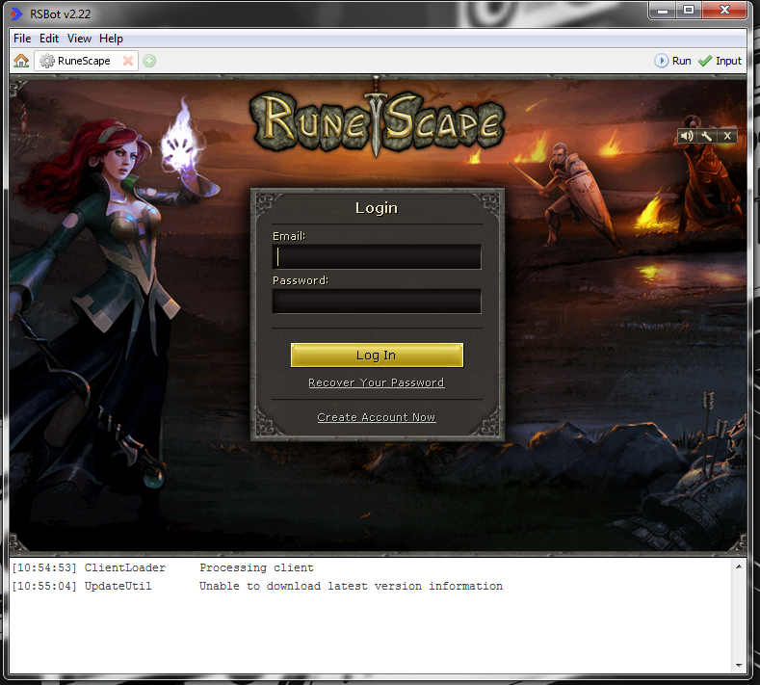Image resolution: width=760 pixels, height=685 pixels.
Task: Select 'Unable to download latest version information' log line
Action: 351,586
